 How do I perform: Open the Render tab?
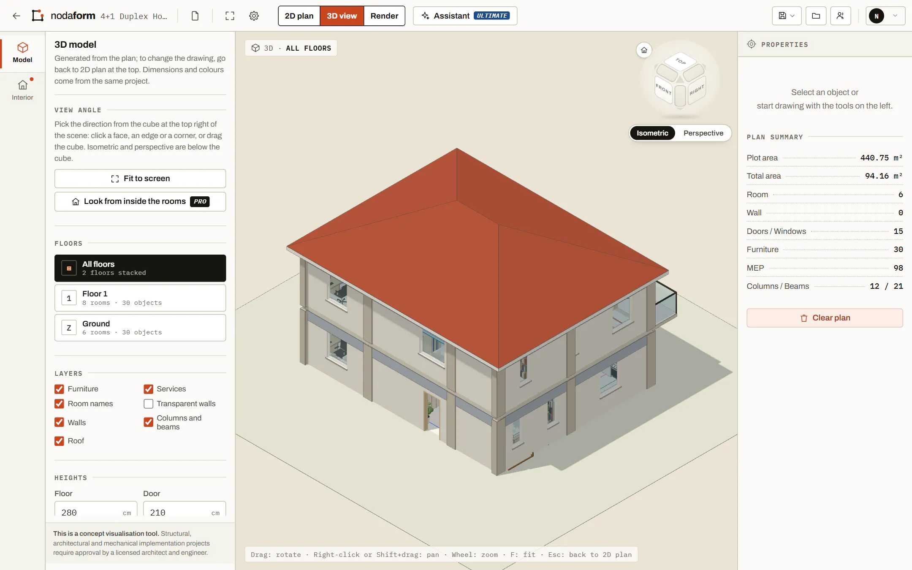coord(384,16)
